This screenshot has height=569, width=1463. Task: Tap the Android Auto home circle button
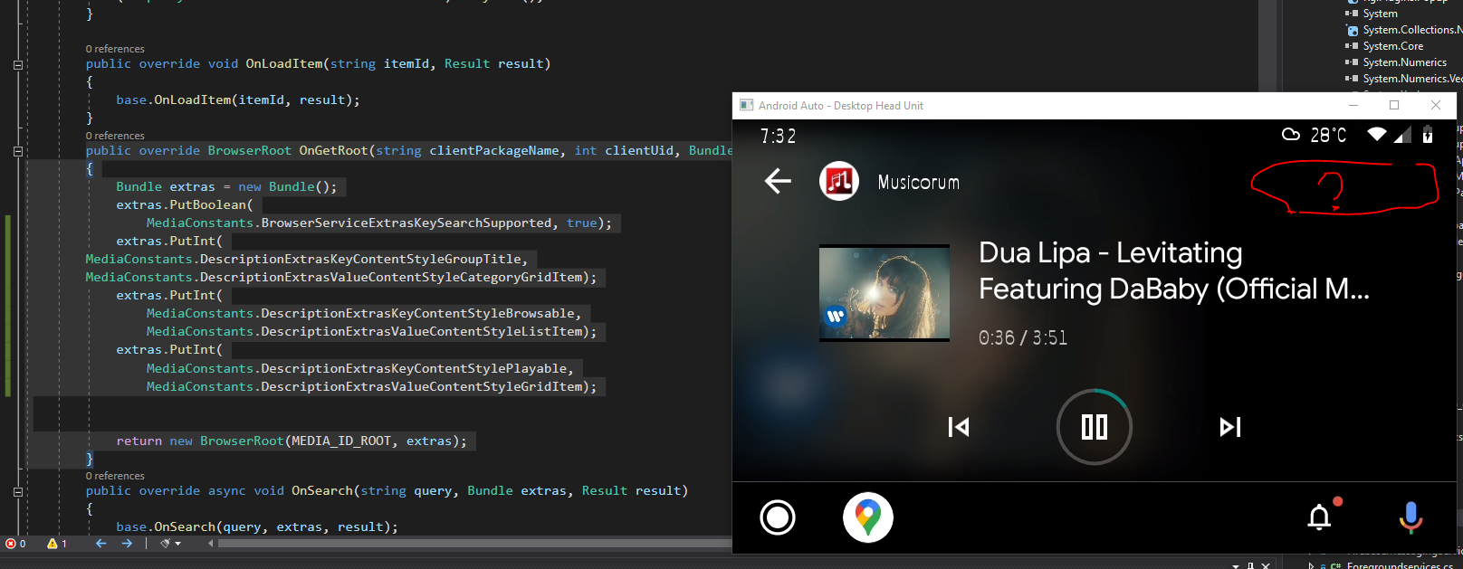tap(778, 517)
